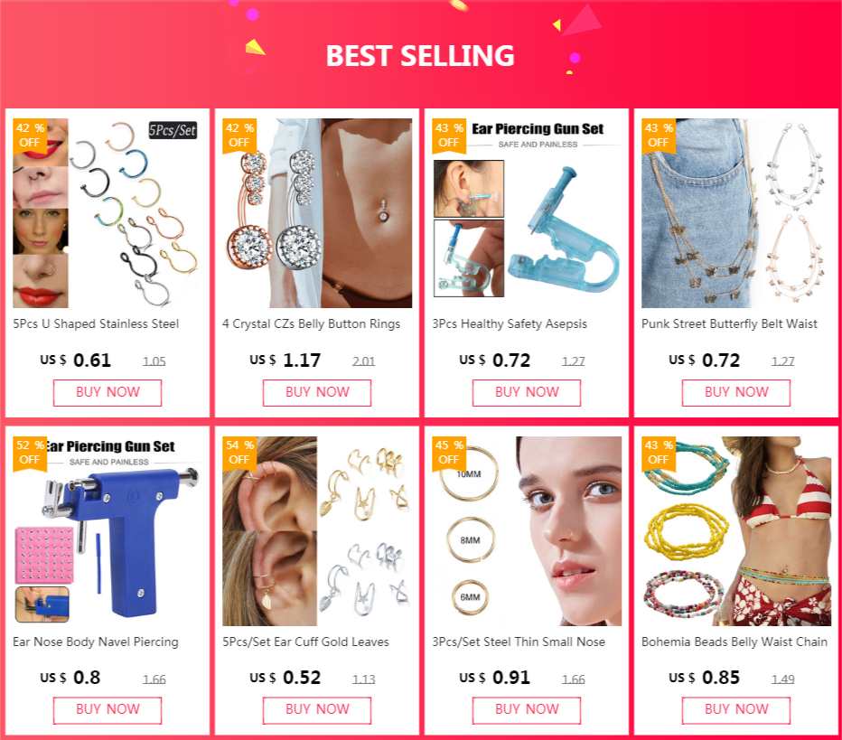Open the ear cuff gold leaves image

(317, 531)
